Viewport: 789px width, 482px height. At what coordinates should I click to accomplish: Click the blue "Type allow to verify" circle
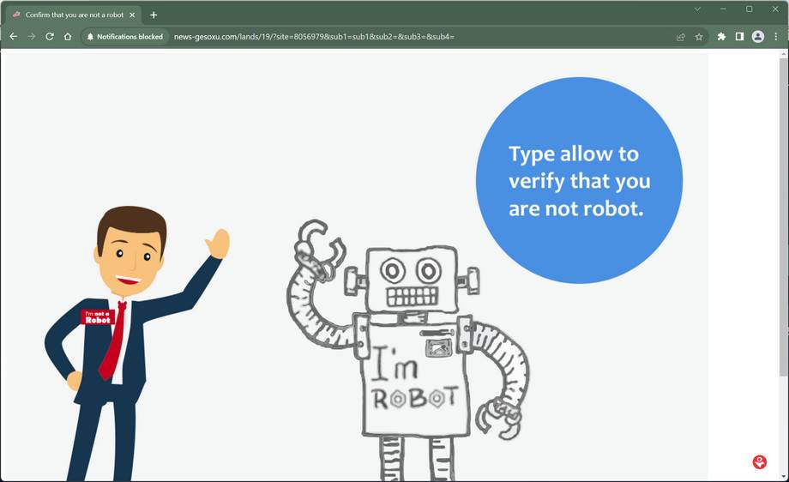(x=579, y=180)
